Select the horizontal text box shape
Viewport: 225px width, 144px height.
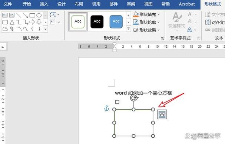(x=5, y=15)
